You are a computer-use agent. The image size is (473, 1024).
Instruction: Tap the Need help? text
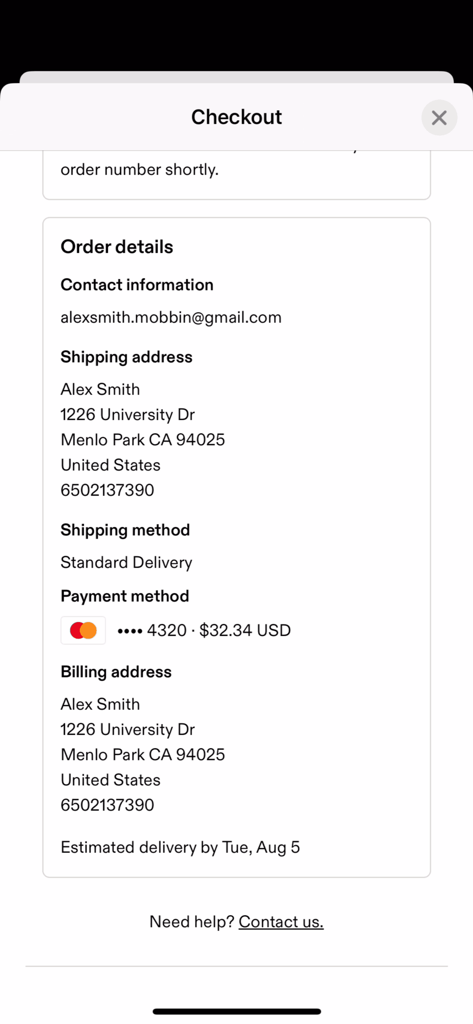tap(192, 922)
